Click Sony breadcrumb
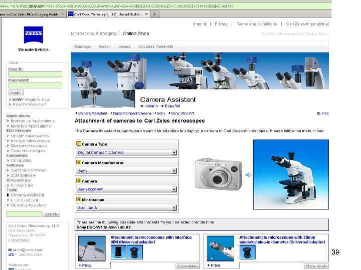Image resolution: width=361 pixels, height=270 pixels. coord(161,113)
